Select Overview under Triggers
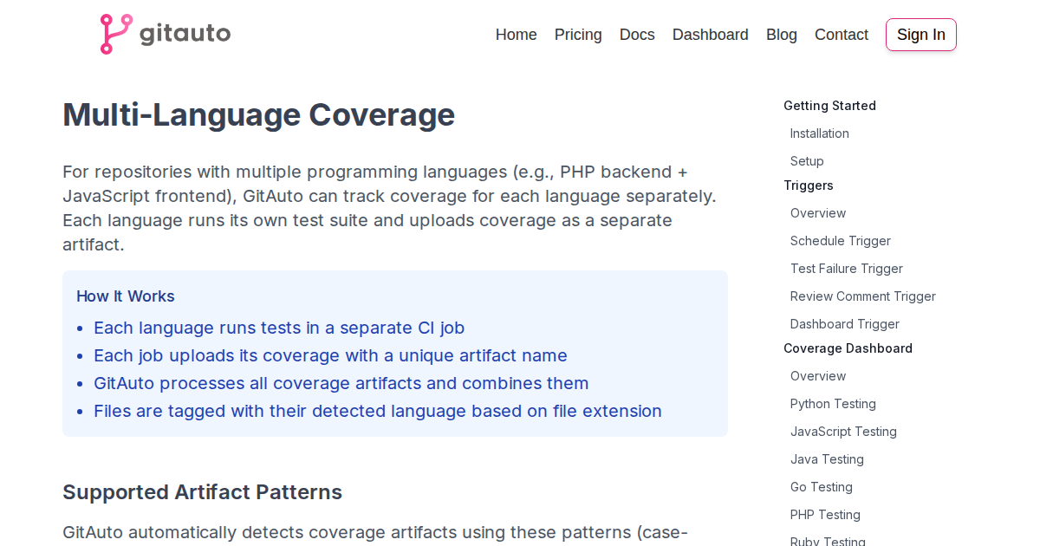The height and width of the screenshot is (546, 1040). (x=818, y=213)
